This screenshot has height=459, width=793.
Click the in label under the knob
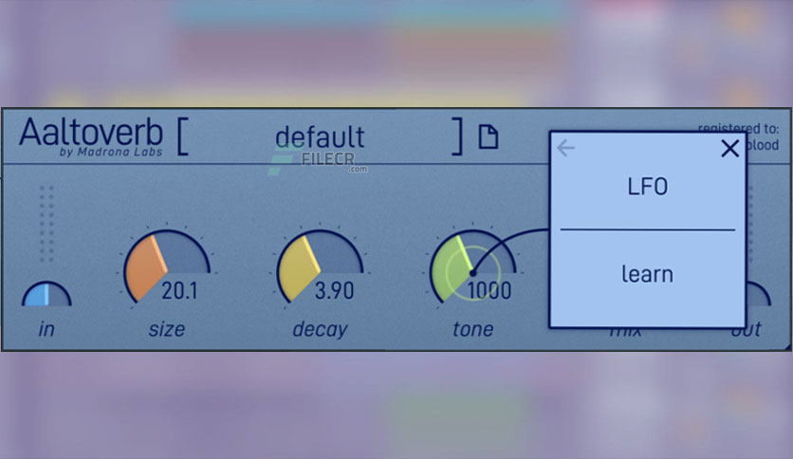click(46, 329)
